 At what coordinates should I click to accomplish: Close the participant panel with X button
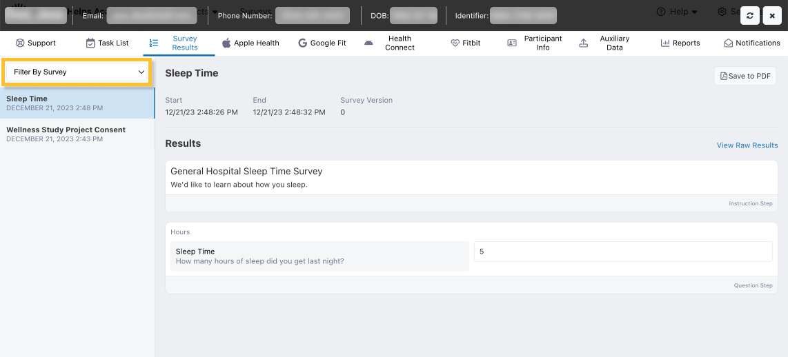click(x=772, y=15)
